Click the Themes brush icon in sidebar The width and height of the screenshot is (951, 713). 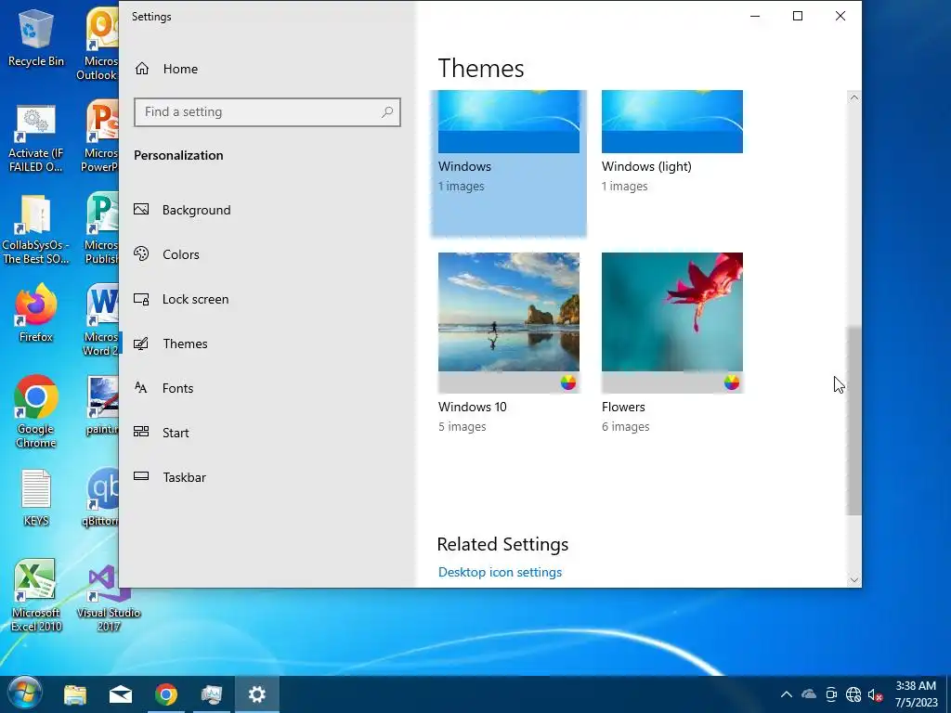click(x=141, y=344)
